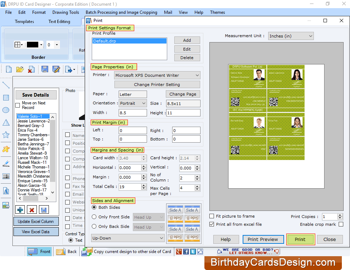Viewport: 350px width, 270px height.
Task: Click the Update Excel Column button
Action: (36, 222)
